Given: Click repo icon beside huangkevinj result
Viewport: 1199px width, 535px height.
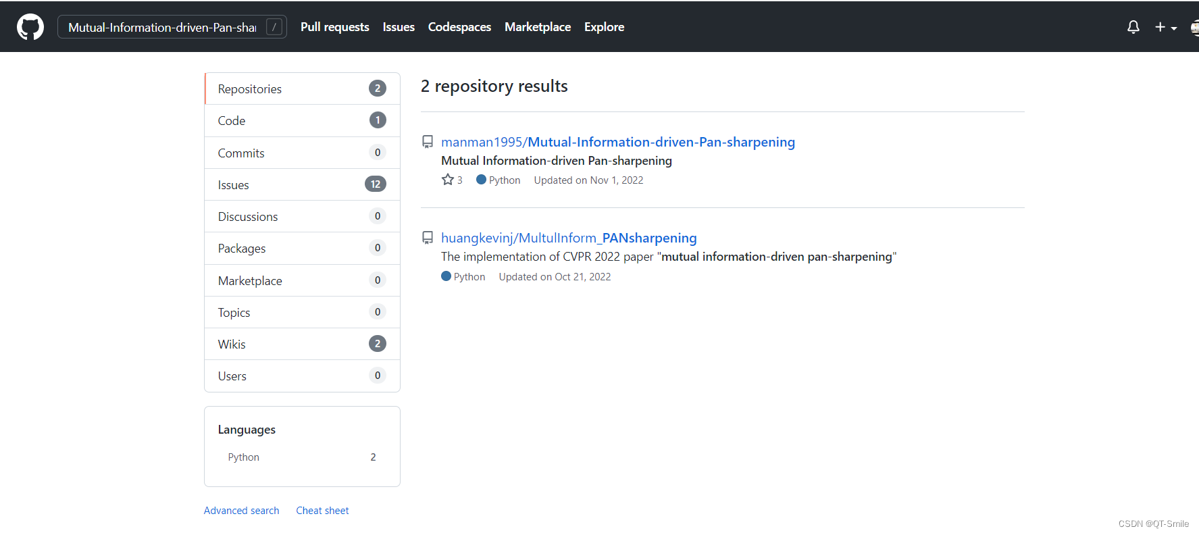Looking at the screenshot, I should click(428, 238).
